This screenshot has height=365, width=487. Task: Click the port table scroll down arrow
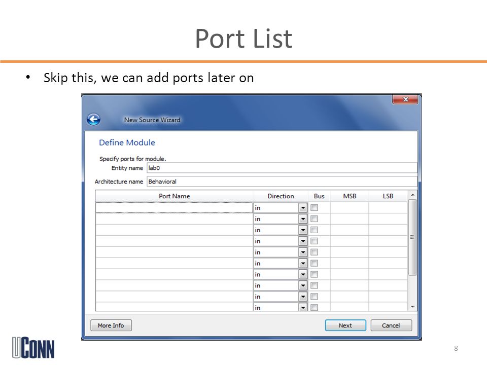coord(412,307)
